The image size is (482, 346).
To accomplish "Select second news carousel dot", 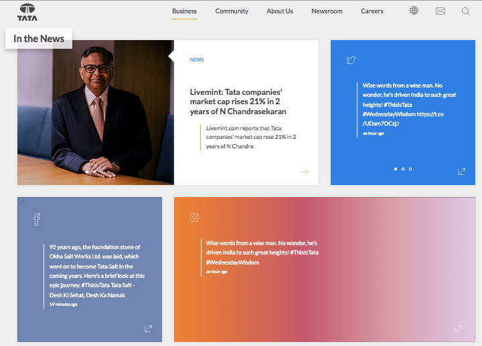I will click(94, 172).
